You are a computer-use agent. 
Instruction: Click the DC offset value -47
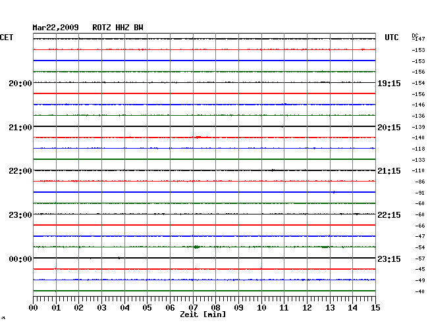pyautogui.click(x=420, y=236)
